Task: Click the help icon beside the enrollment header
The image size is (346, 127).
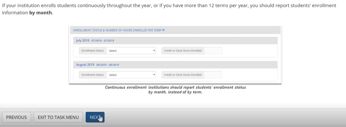Action: coord(163,30)
